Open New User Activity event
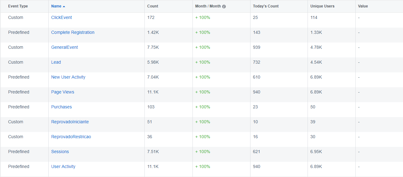The height and width of the screenshot is (177, 403). tap(68, 77)
